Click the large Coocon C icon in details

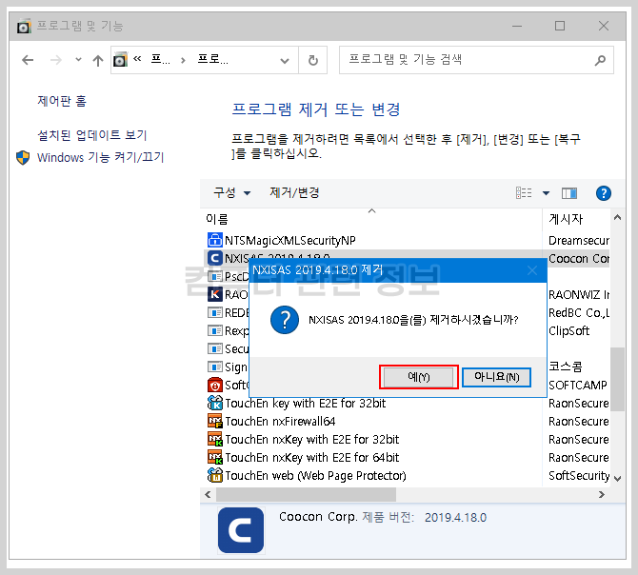click(x=241, y=530)
